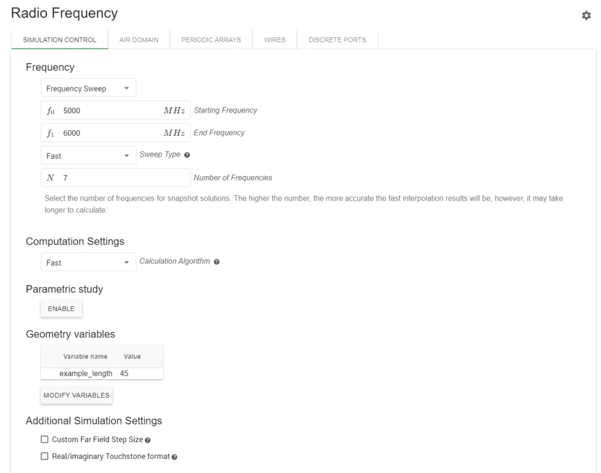Click the Modify Variables button
Screen dimensions: 601x473
pyautogui.click(x=76, y=395)
